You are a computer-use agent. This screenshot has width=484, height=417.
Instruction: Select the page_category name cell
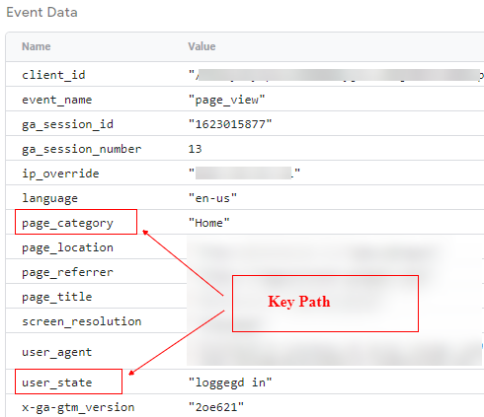[67, 223]
